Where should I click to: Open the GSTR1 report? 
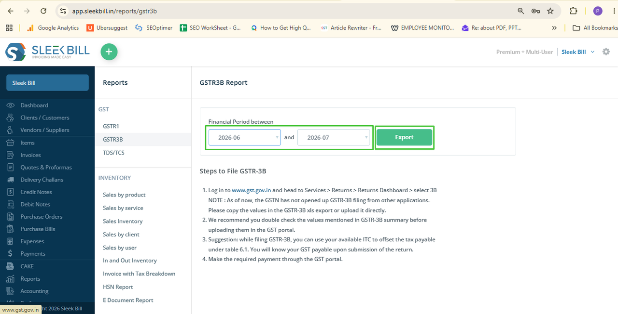[x=111, y=126]
